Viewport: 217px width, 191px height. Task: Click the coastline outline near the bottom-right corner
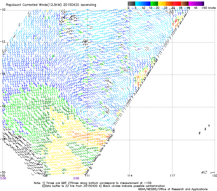point(205,172)
